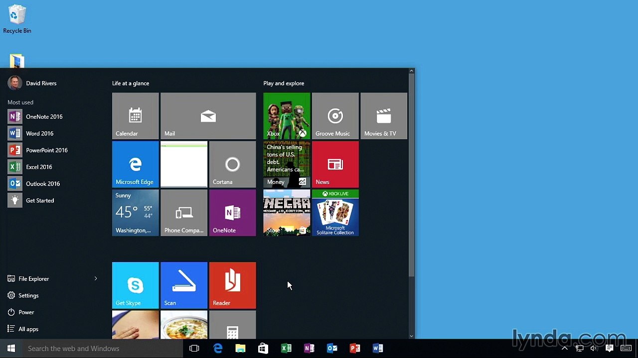Open Edge from the taskbar

218,349
